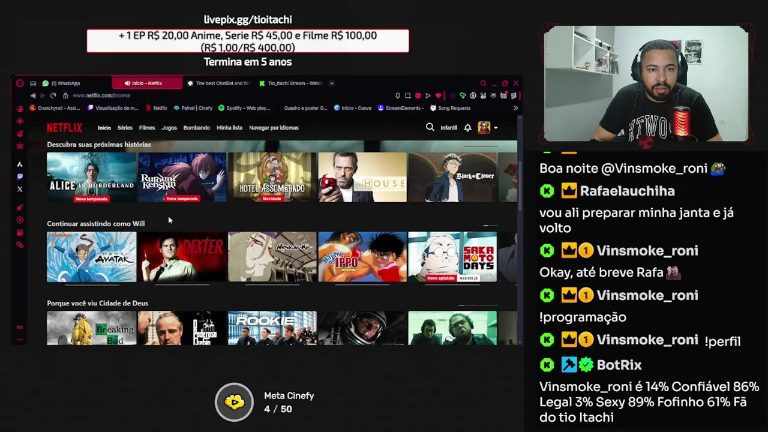Open Crunchyroll bookmark
768x432 pixels.
[55, 108]
